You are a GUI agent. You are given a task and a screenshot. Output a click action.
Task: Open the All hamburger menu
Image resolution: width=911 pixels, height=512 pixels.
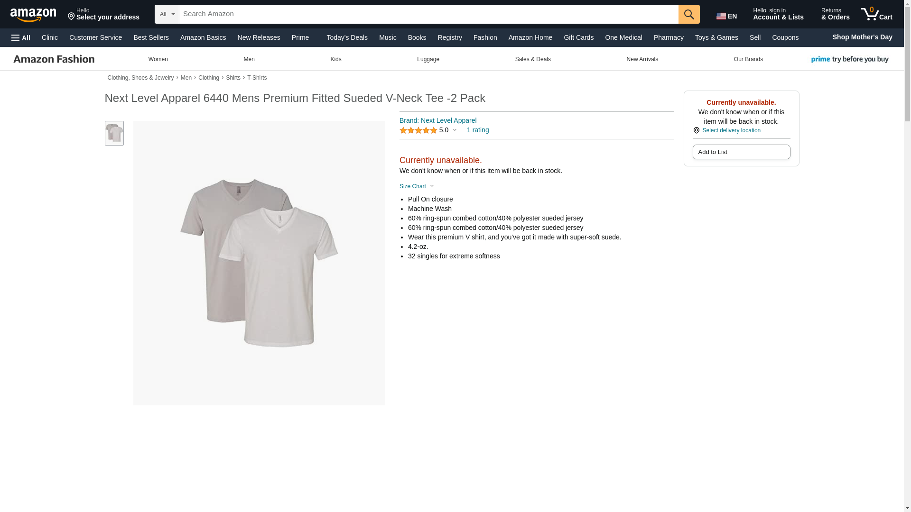click(21, 38)
